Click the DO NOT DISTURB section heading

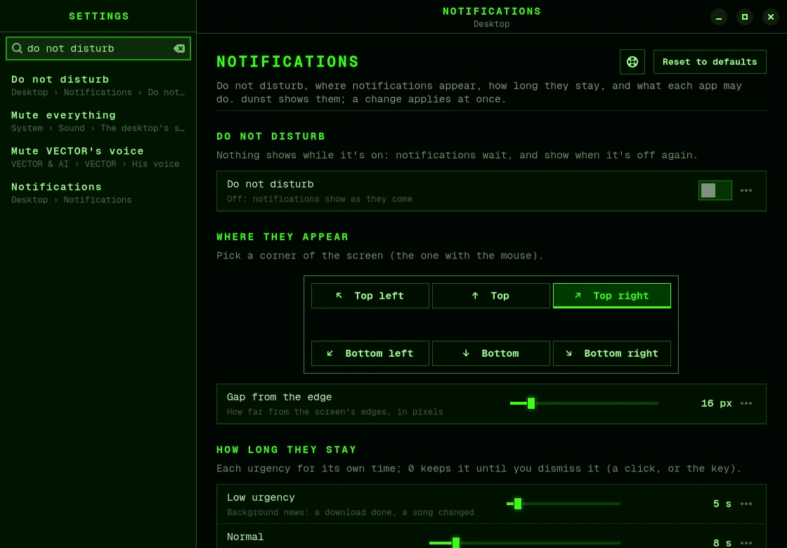pos(271,136)
